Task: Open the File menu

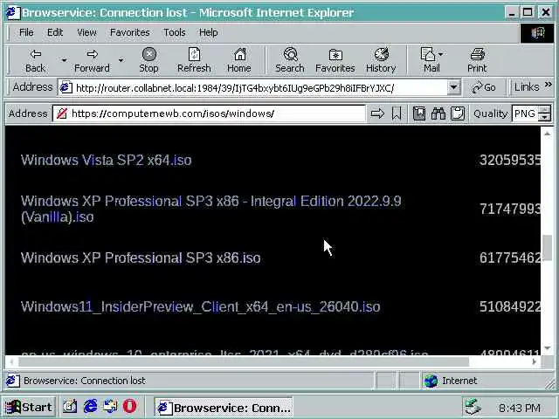Action: pos(26,32)
